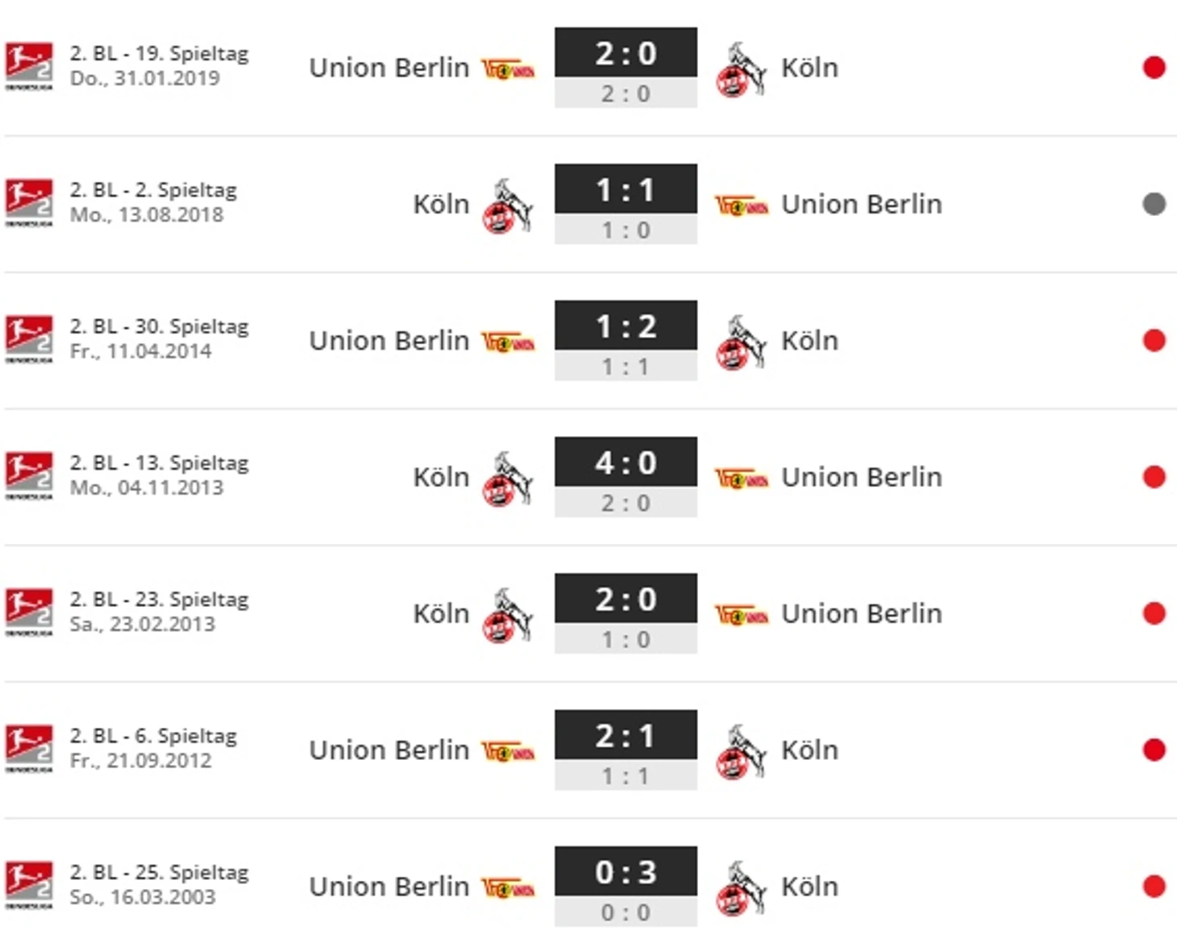Open the 0:3 result from 16.03.2003
Viewport: 1177px width, 951px height.
(626, 887)
